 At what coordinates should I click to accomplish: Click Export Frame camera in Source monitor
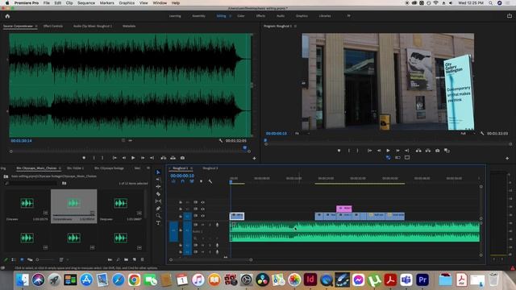[x=182, y=158]
